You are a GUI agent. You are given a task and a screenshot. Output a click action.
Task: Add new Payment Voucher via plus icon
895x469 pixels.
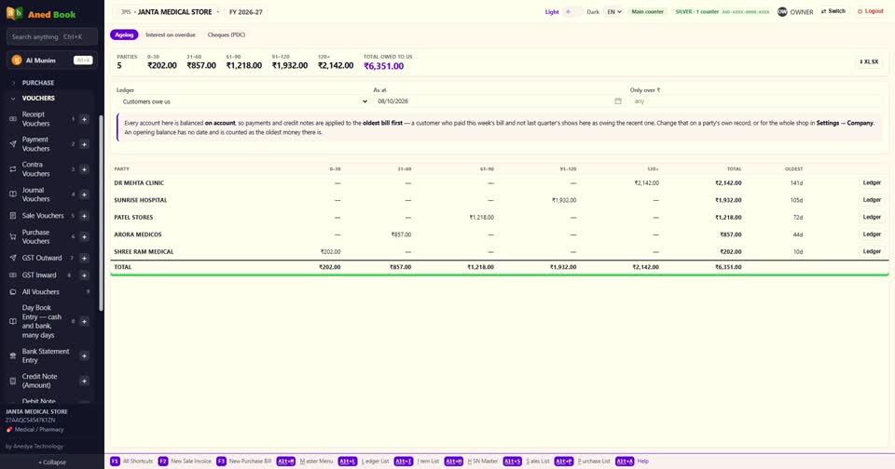(84, 144)
